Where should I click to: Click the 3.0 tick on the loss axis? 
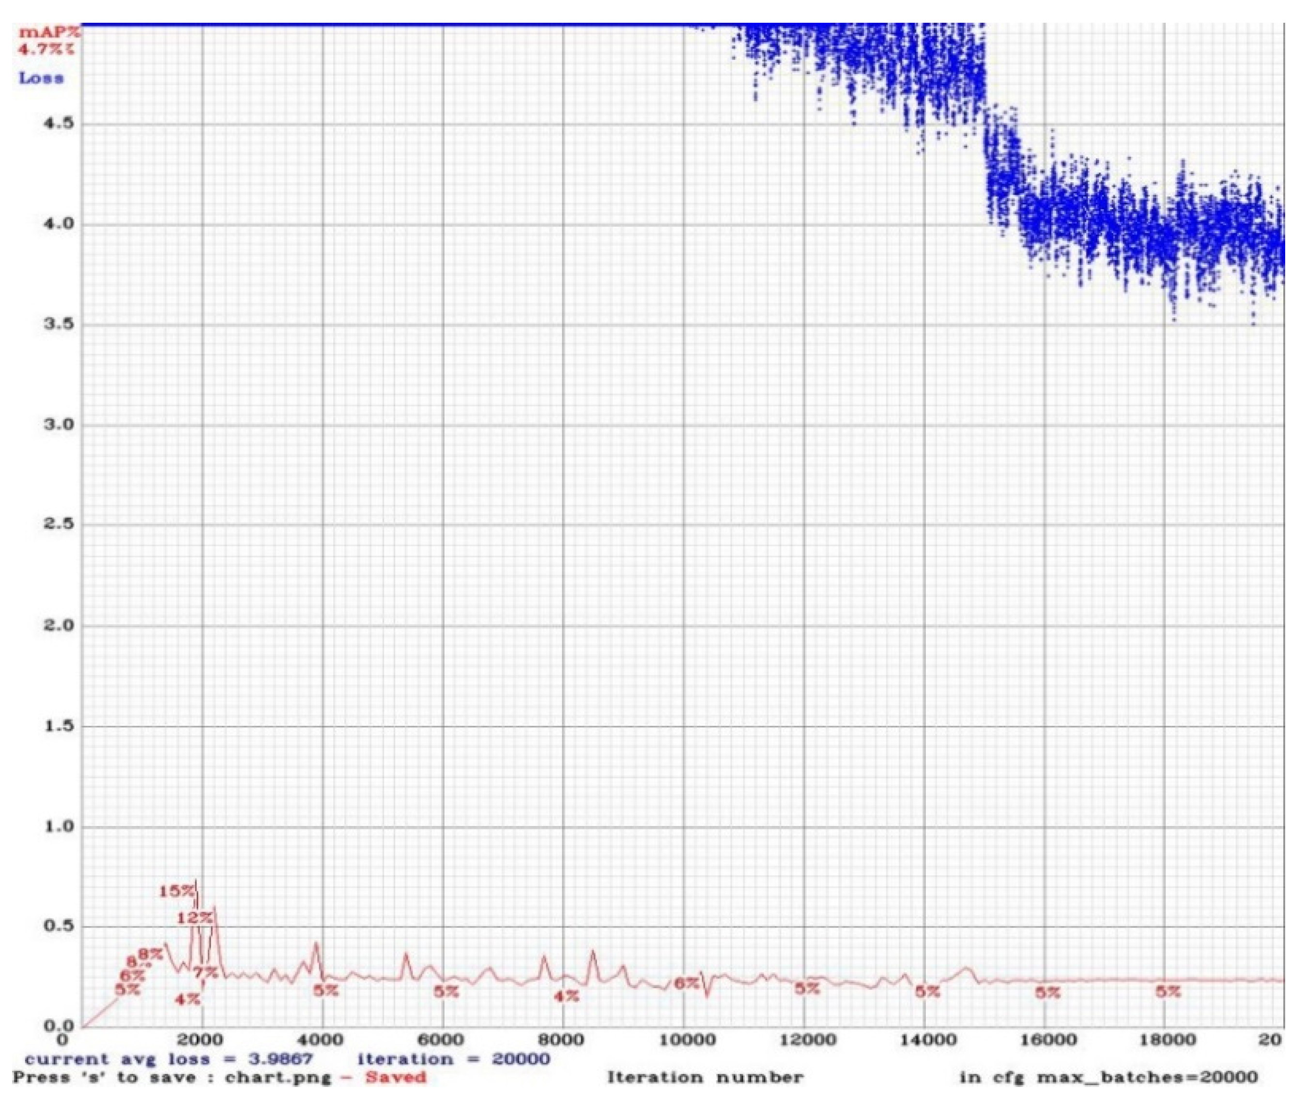59,425
